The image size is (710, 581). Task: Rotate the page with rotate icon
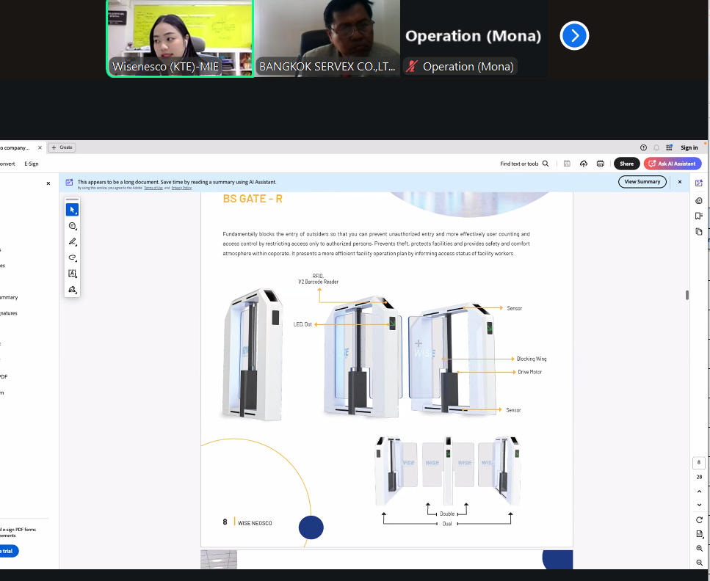click(699, 520)
